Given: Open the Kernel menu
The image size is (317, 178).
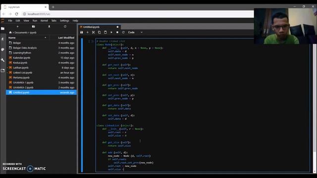Looking at the screenshot, I should tap(44, 21).
